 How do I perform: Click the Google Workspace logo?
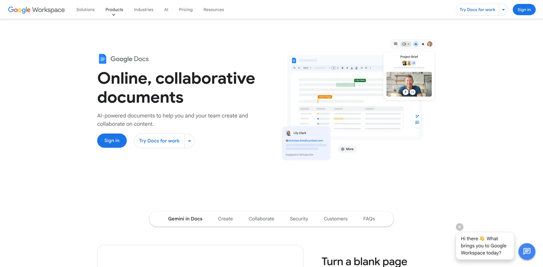click(36, 10)
